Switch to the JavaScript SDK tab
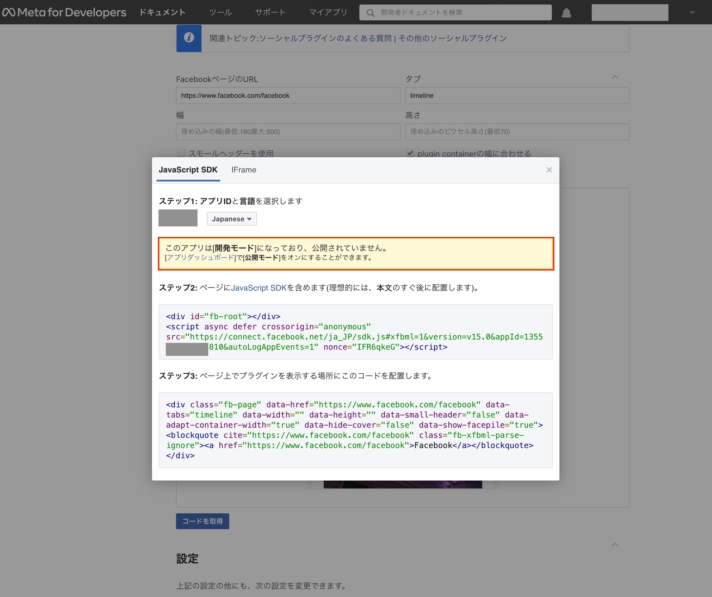 (188, 170)
